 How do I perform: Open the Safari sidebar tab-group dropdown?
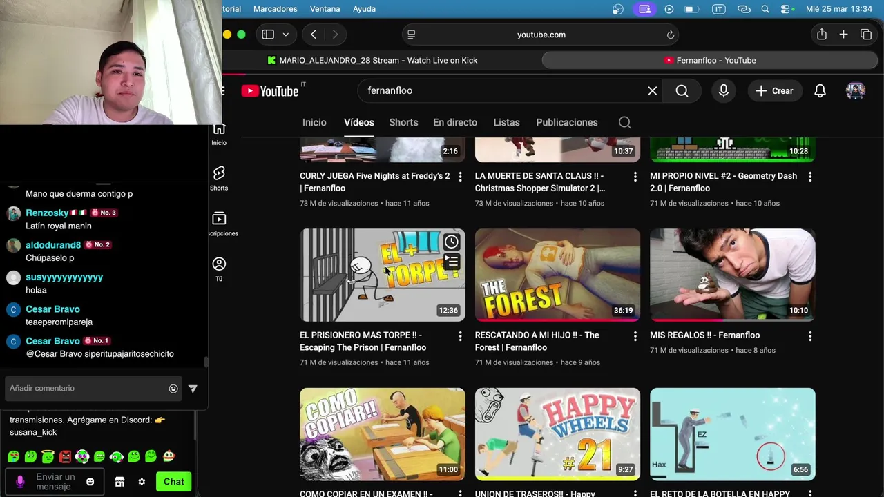click(285, 35)
